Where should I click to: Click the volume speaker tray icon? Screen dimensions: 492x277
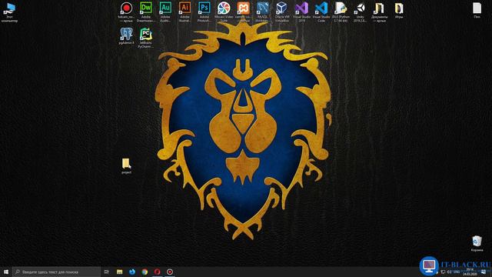(x=449, y=272)
